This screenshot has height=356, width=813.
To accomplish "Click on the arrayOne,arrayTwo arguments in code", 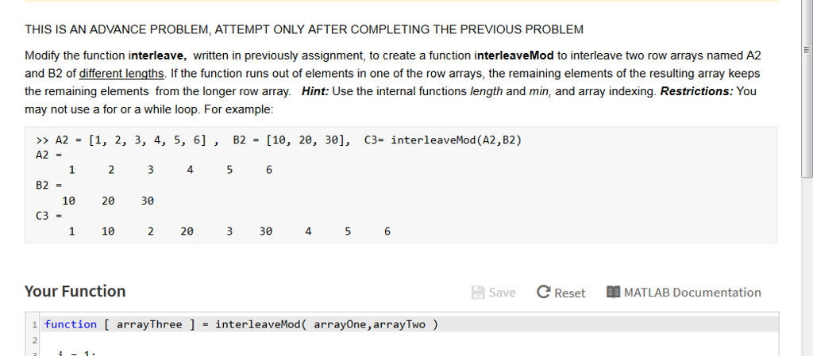I will [369, 324].
